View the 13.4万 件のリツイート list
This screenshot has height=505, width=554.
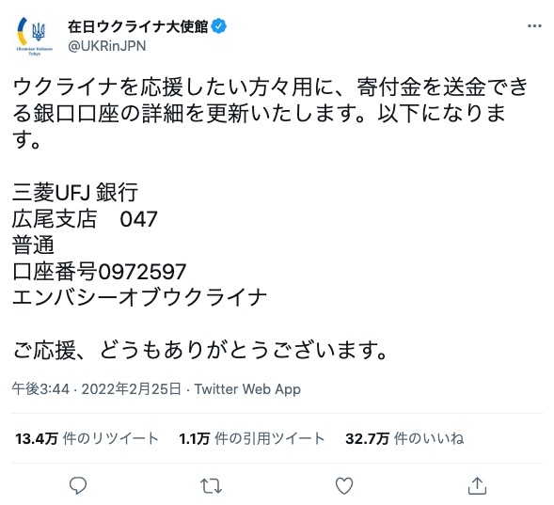87,438
